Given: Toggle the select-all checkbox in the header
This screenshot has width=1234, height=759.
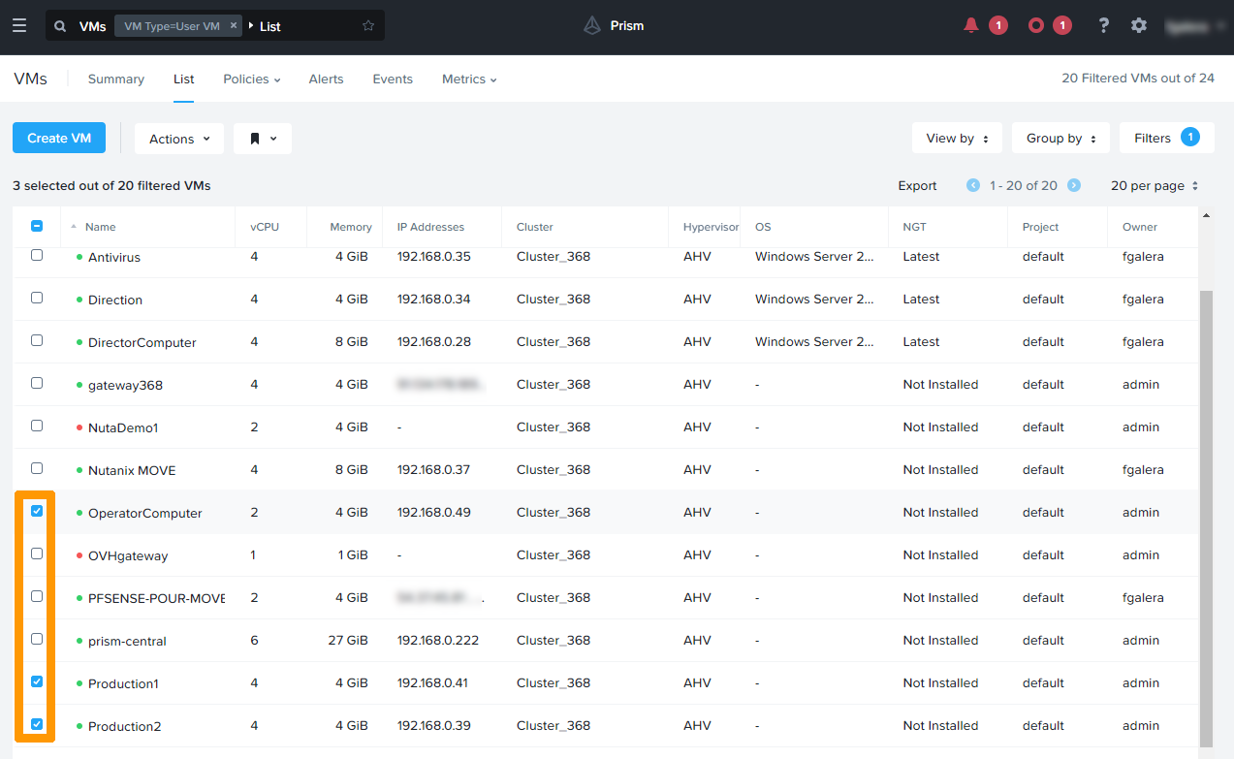Looking at the screenshot, I should [x=36, y=225].
